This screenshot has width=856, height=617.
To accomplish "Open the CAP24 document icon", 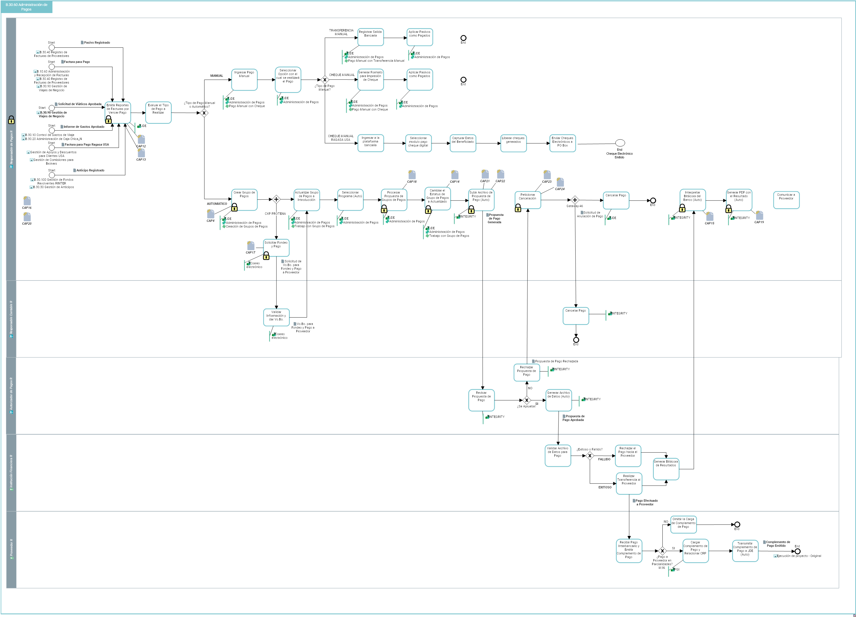I will tap(560, 182).
